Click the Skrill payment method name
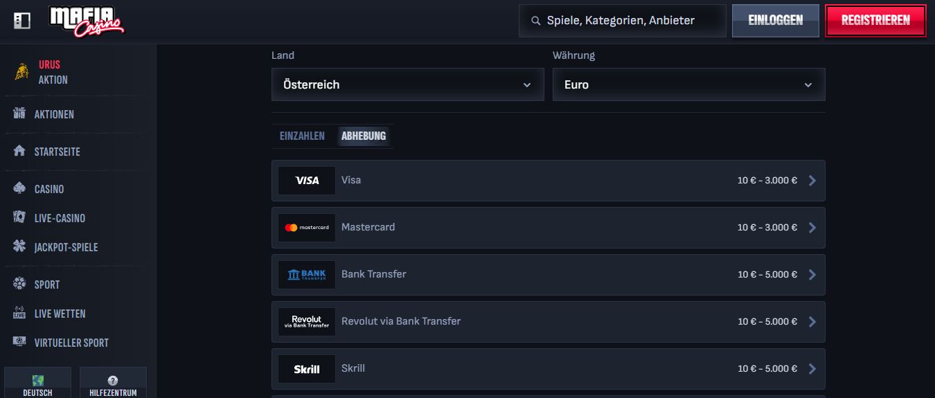935x398 pixels. point(353,368)
